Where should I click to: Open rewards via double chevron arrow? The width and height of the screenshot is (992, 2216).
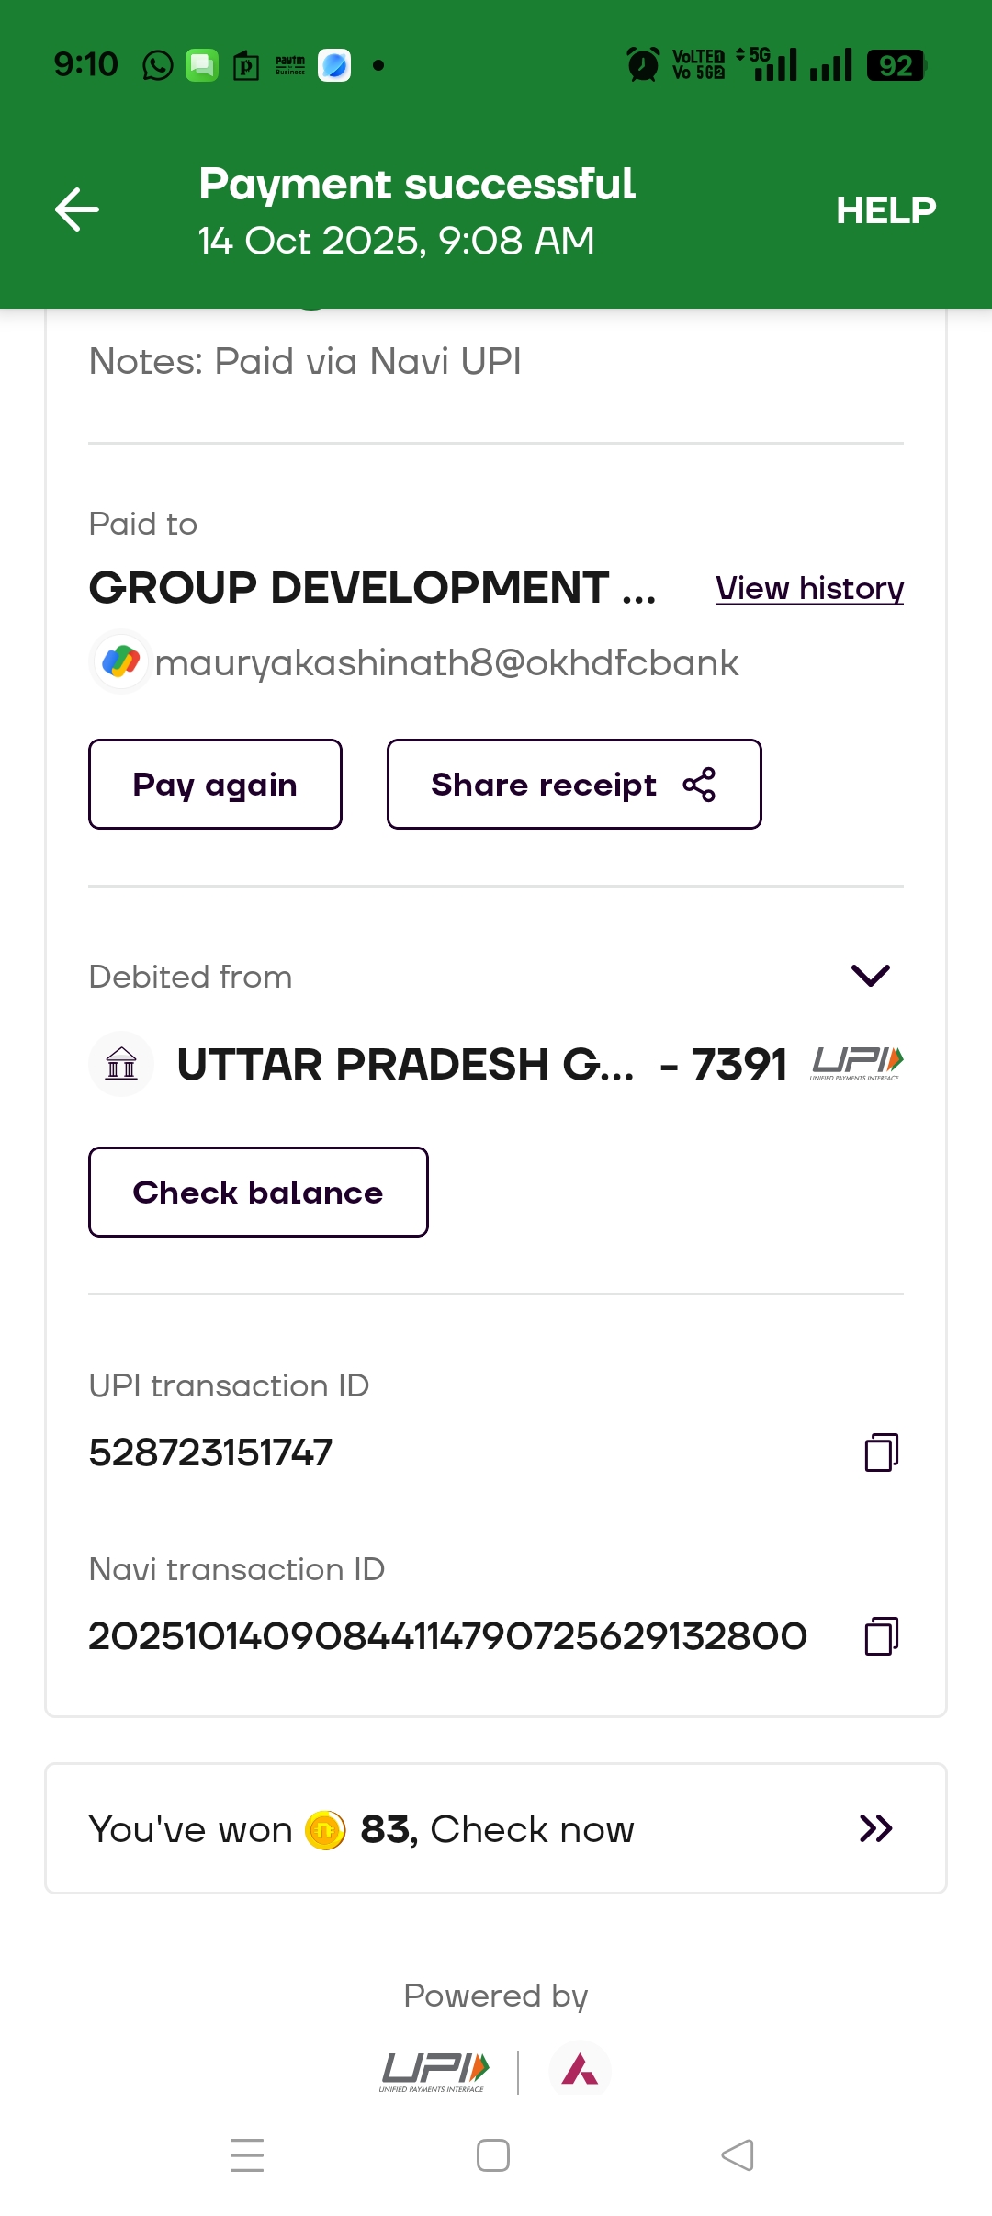(875, 1828)
